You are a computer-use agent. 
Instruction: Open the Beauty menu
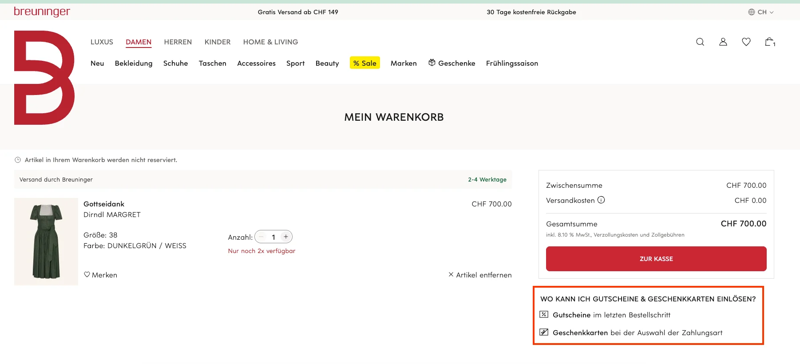(x=327, y=63)
